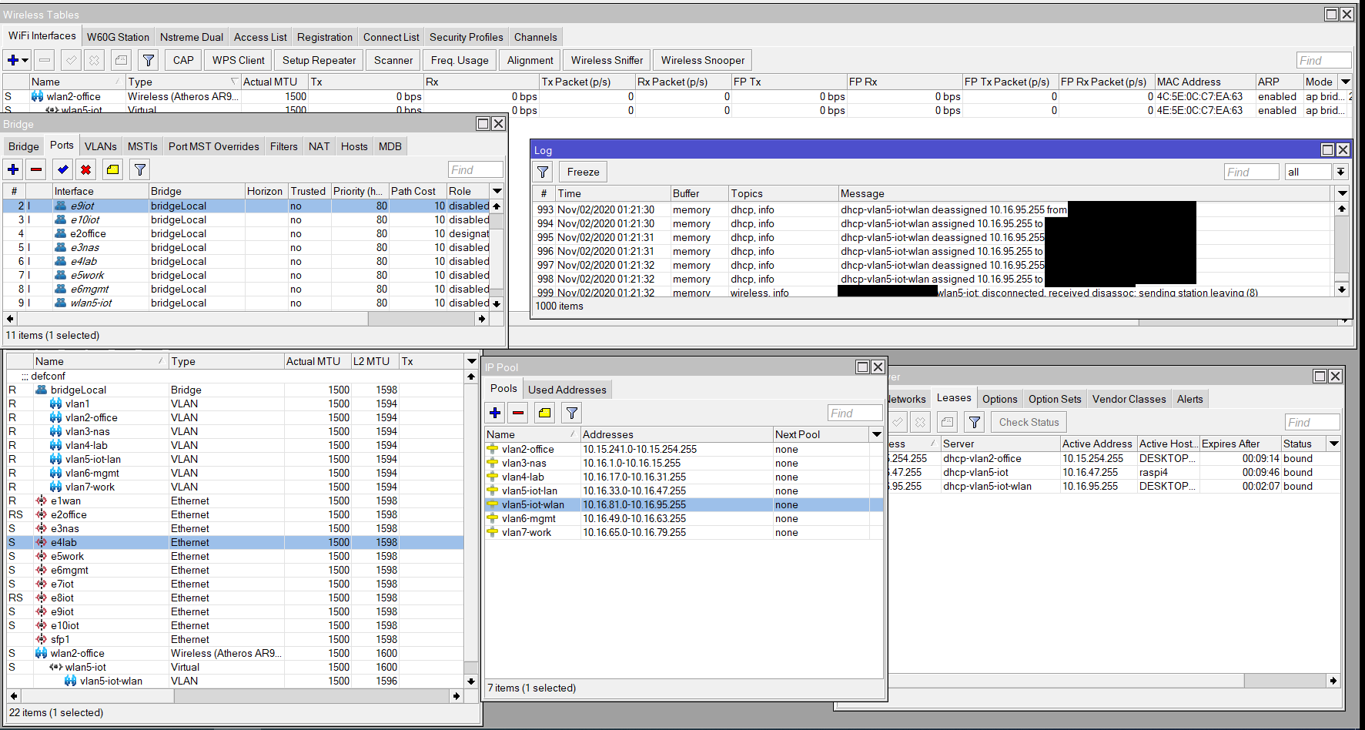Click interface list vertical scrollbar down arrow
1365x730 pixels.
pos(471,681)
